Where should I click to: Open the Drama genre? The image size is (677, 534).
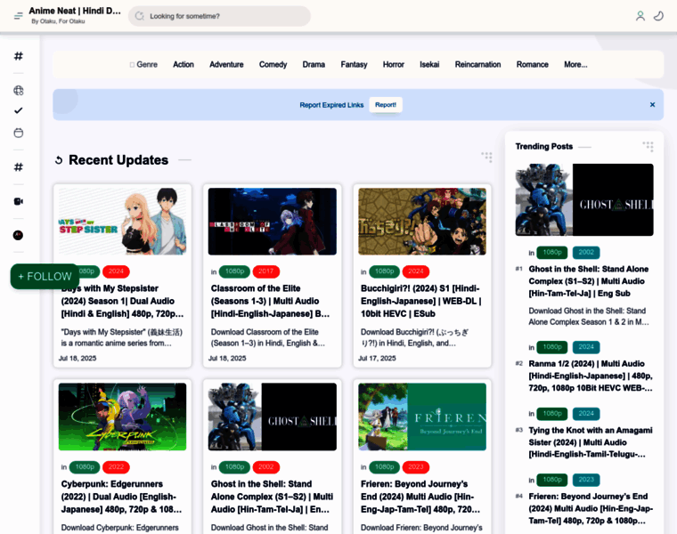pyautogui.click(x=314, y=64)
